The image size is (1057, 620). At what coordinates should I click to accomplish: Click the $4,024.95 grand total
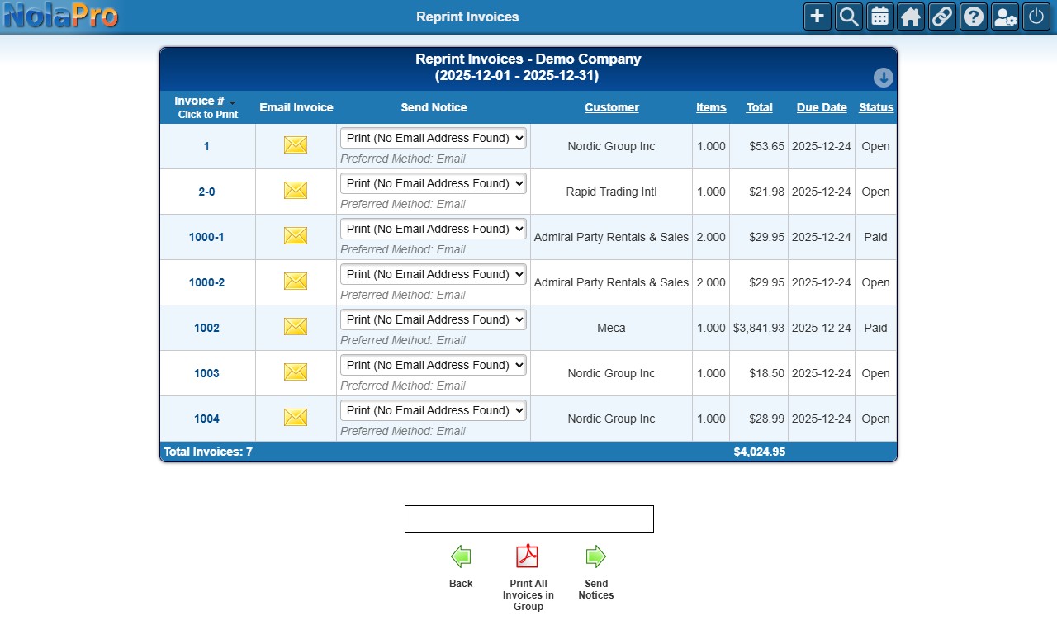(x=760, y=452)
